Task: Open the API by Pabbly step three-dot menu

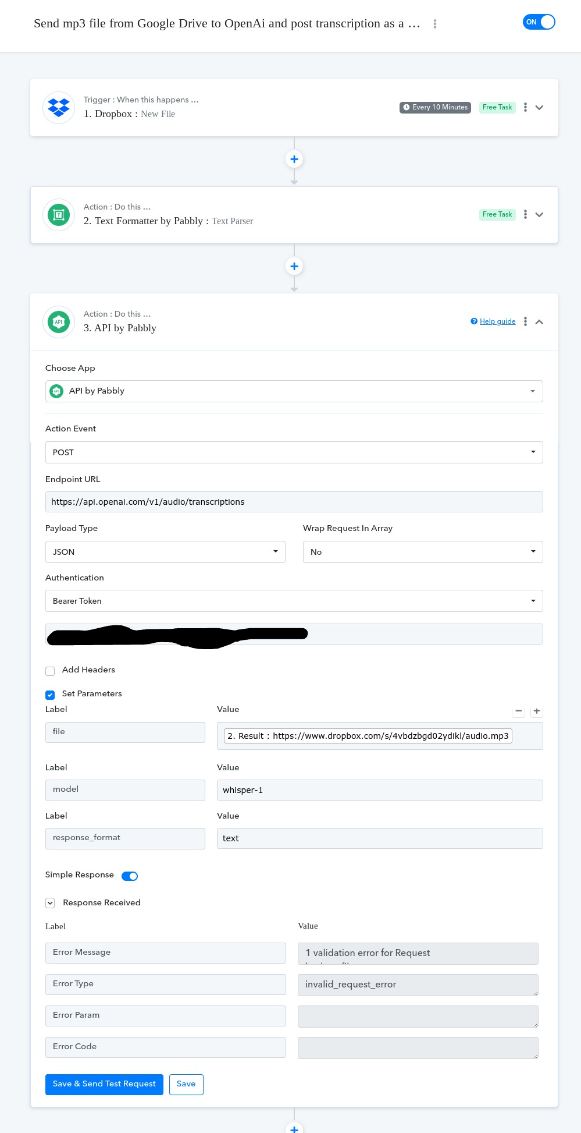Action: coord(525,321)
